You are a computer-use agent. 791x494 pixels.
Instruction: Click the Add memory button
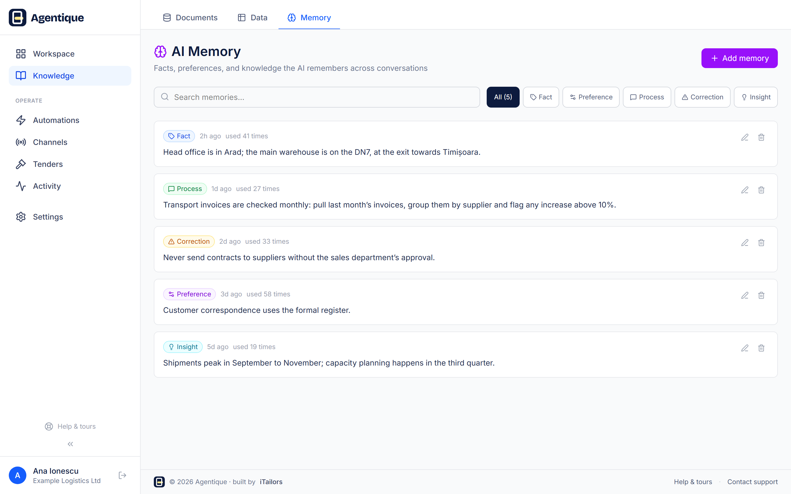pyautogui.click(x=739, y=58)
